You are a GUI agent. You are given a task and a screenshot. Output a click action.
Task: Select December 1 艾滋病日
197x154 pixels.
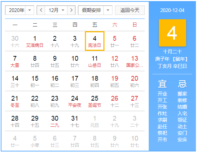35,41
